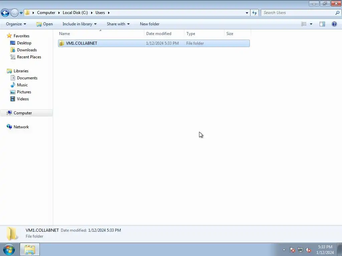Click the Network globe icon in sidebar

(x=9, y=126)
